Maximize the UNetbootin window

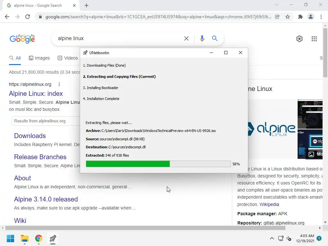coord(226,53)
